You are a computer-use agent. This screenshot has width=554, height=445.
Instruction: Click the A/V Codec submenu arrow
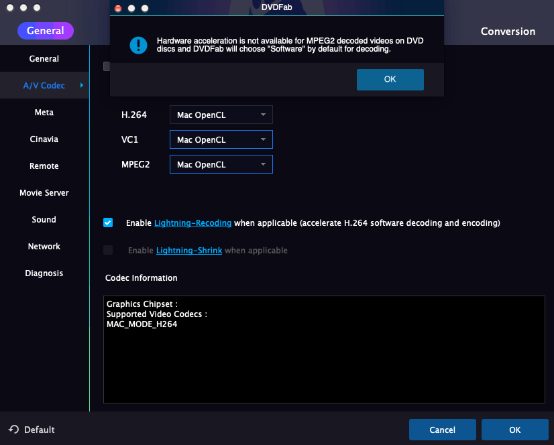82,85
